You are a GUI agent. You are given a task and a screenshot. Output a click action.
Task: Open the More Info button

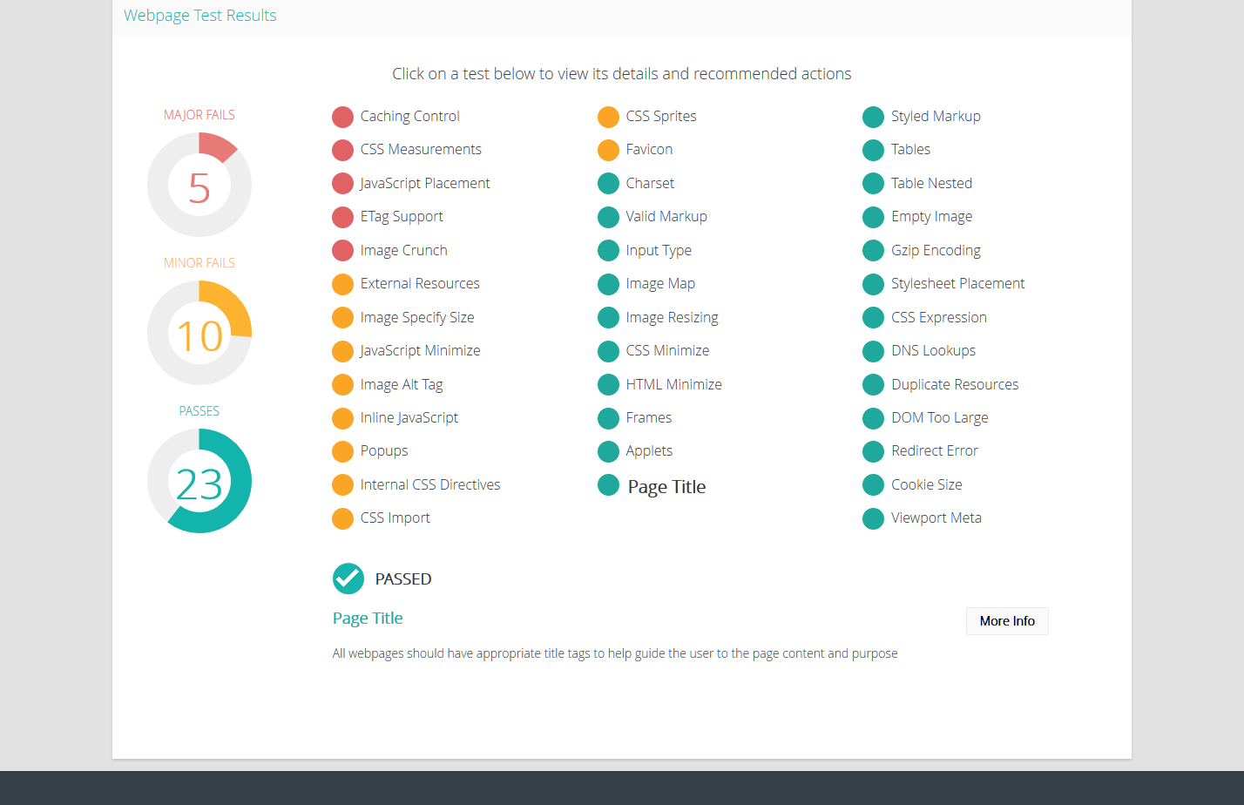coord(1007,621)
